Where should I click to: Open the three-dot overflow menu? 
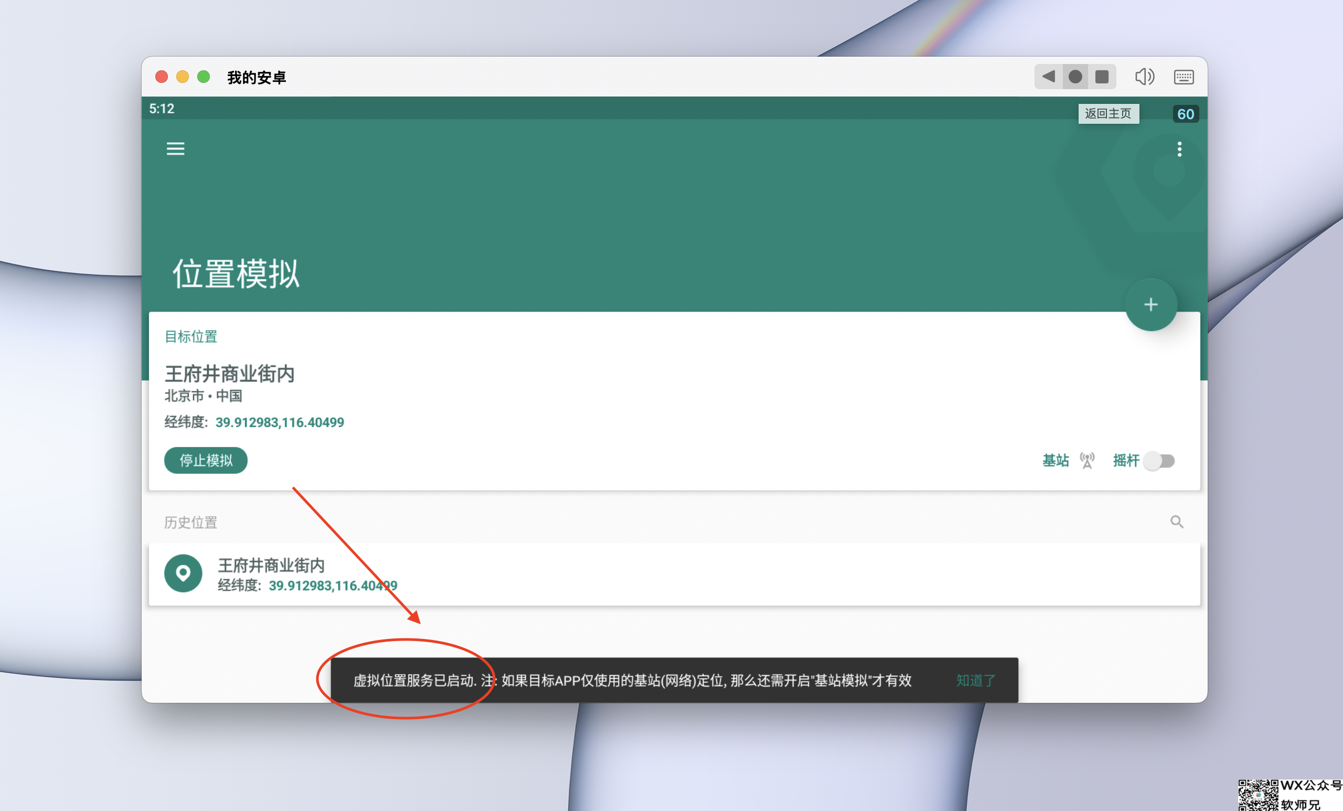coord(1179,150)
